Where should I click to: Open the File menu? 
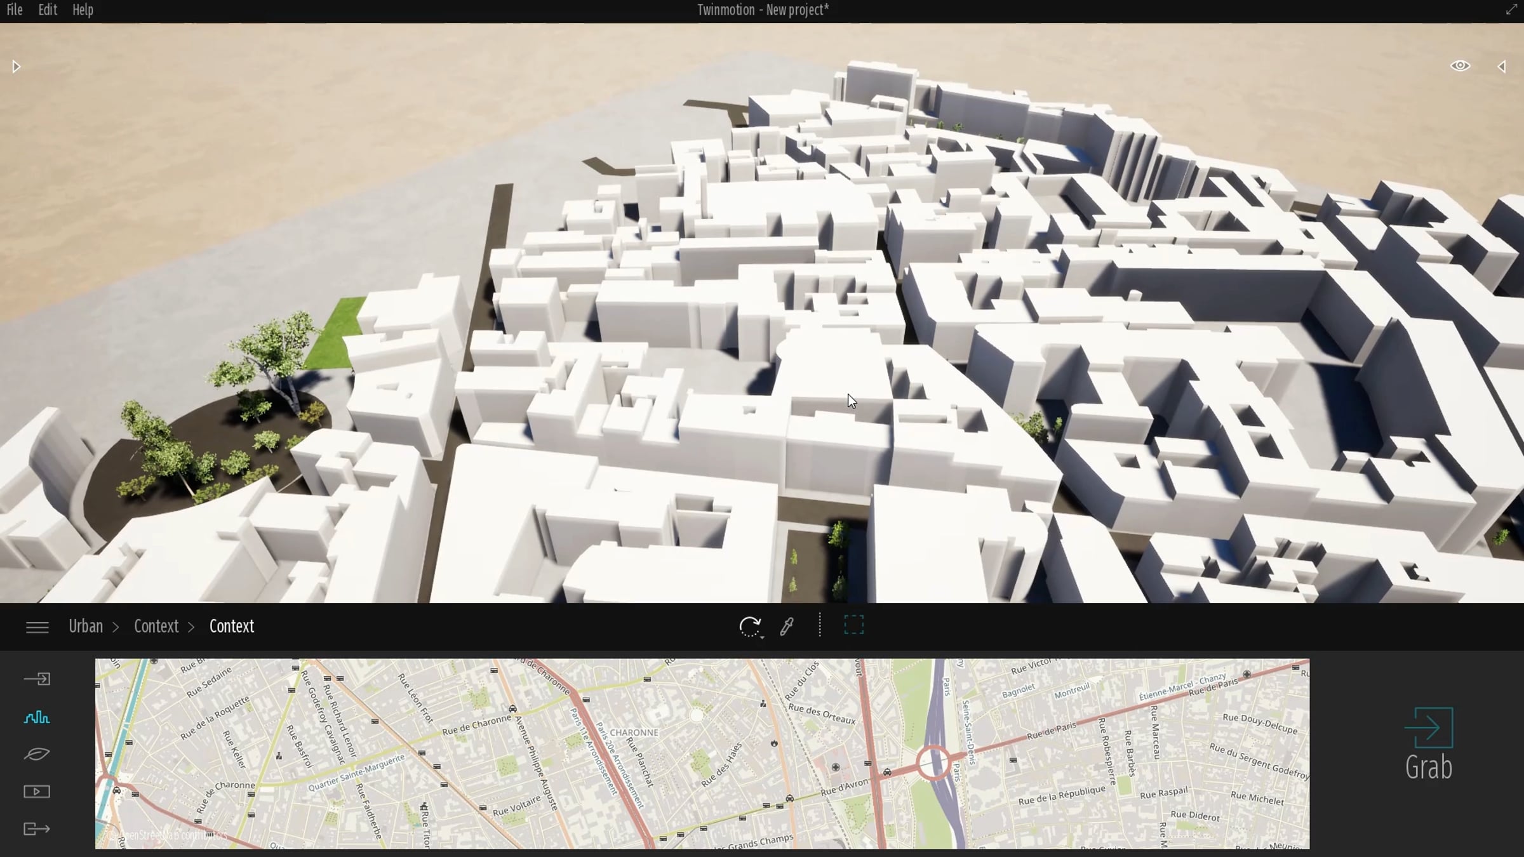[x=15, y=10]
